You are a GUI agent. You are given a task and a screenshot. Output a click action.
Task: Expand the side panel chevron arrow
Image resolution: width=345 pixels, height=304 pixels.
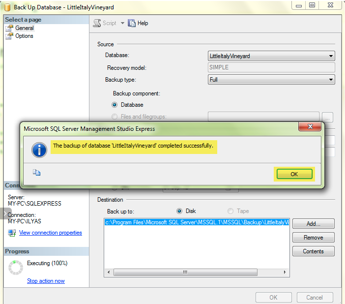5,213
